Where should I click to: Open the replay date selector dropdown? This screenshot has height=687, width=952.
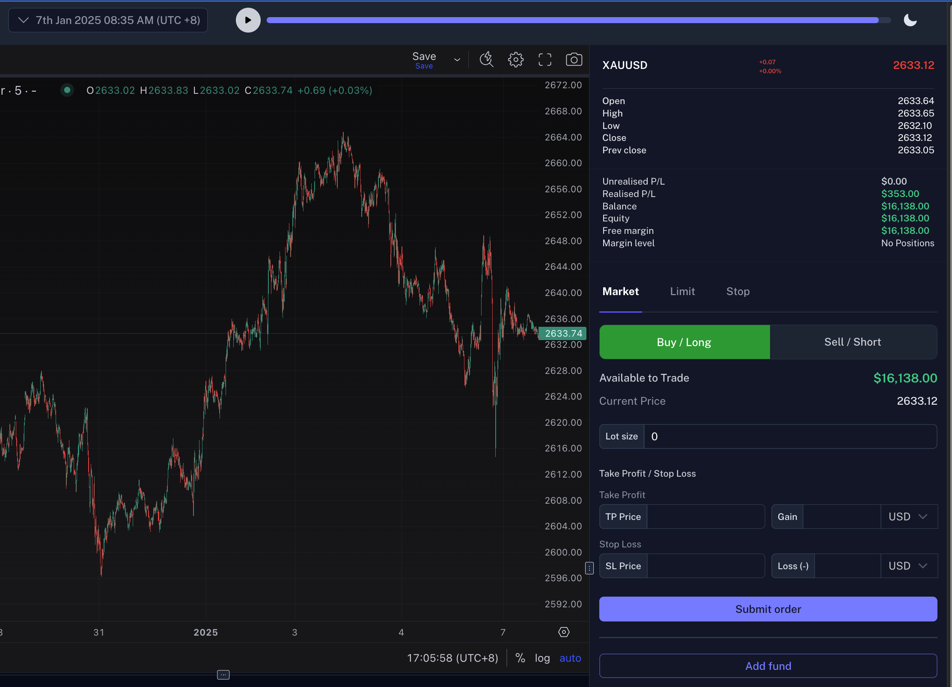108,20
